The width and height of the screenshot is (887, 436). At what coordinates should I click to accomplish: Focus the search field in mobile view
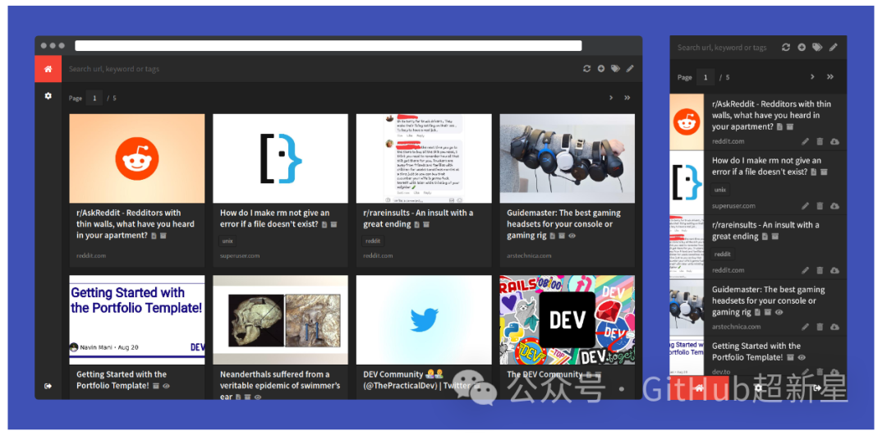[x=724, y=48]
